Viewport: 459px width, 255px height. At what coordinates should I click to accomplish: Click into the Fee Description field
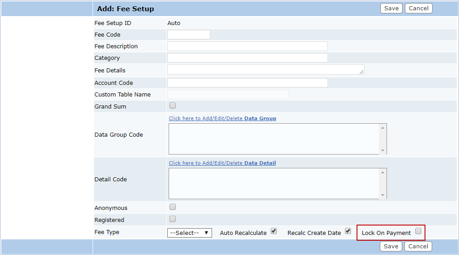click(x=247, y=46)
